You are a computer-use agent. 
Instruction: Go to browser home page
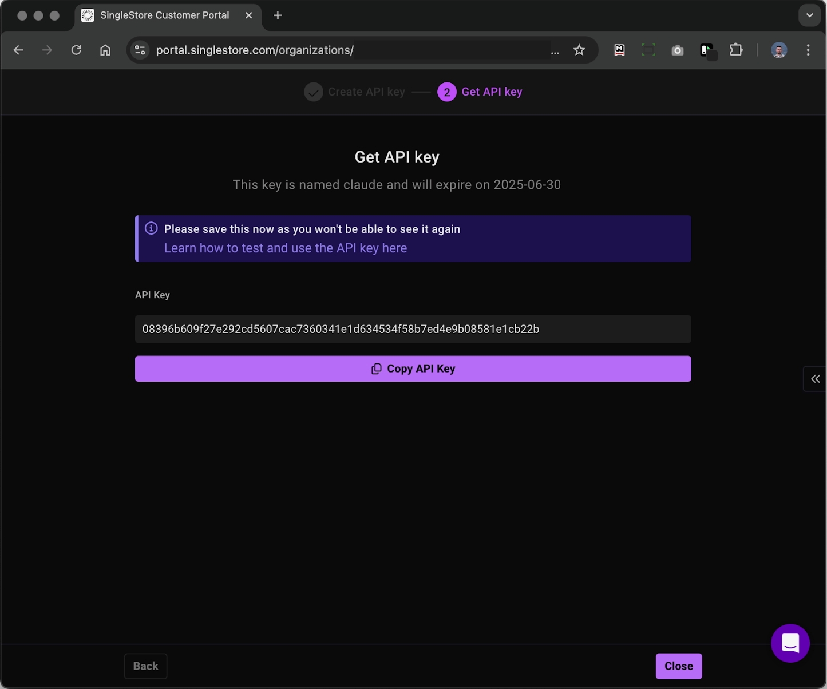(x=105, y=50)
